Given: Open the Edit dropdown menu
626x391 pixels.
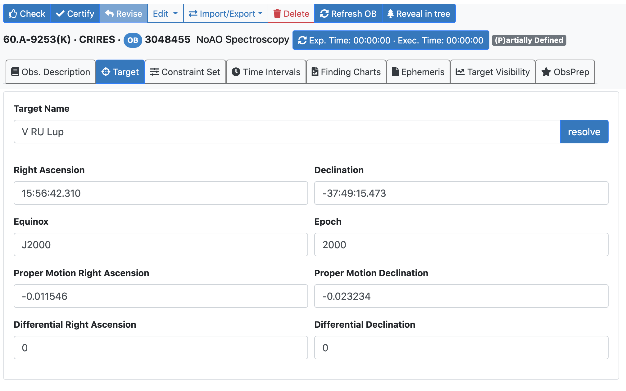Looking at the screenshot, I should [165, 14].
